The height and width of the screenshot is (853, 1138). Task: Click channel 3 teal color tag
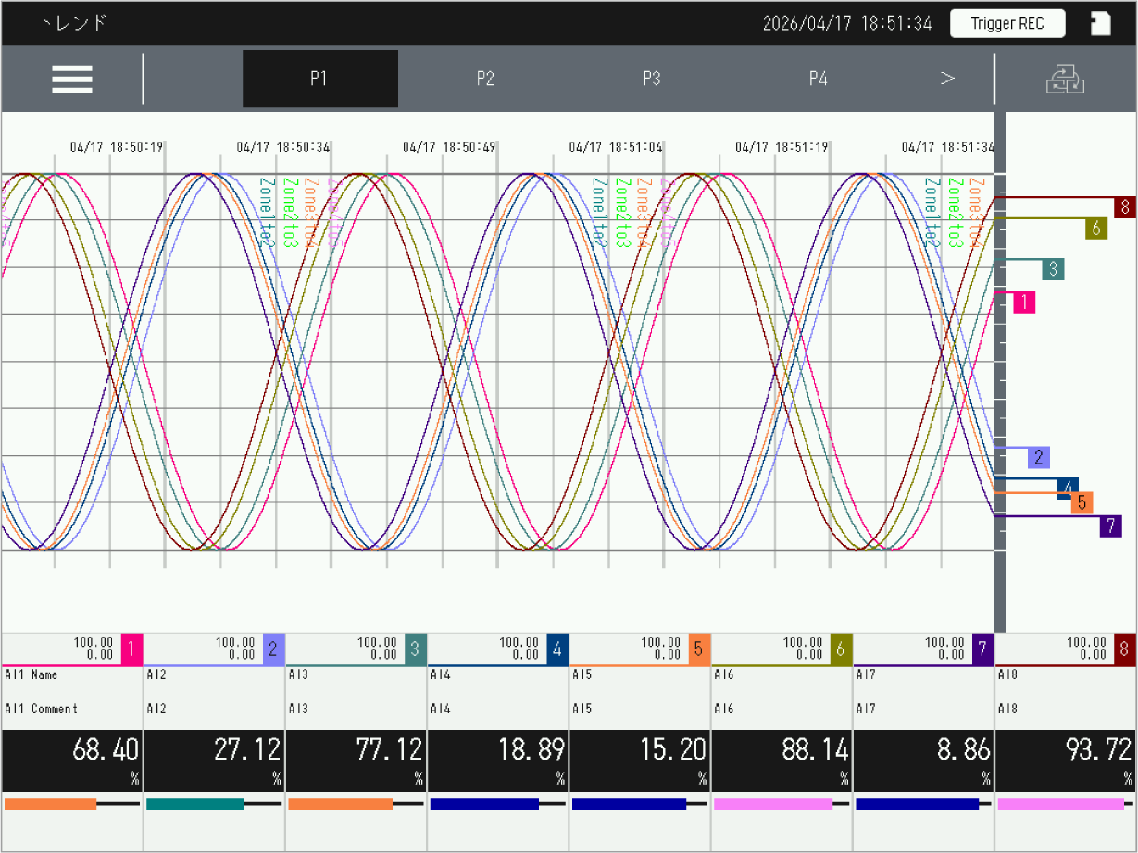pos(415,649)
